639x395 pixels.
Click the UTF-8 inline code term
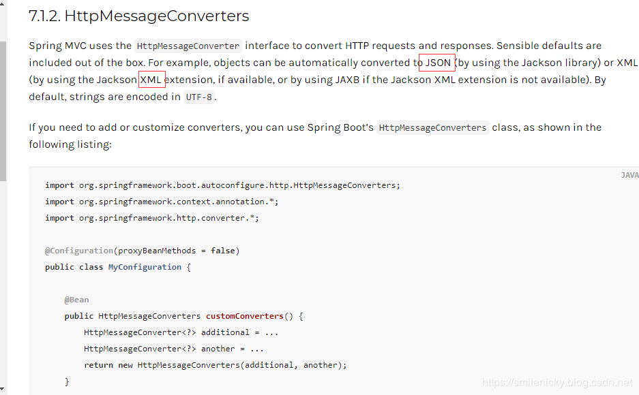tap(199, 97)
